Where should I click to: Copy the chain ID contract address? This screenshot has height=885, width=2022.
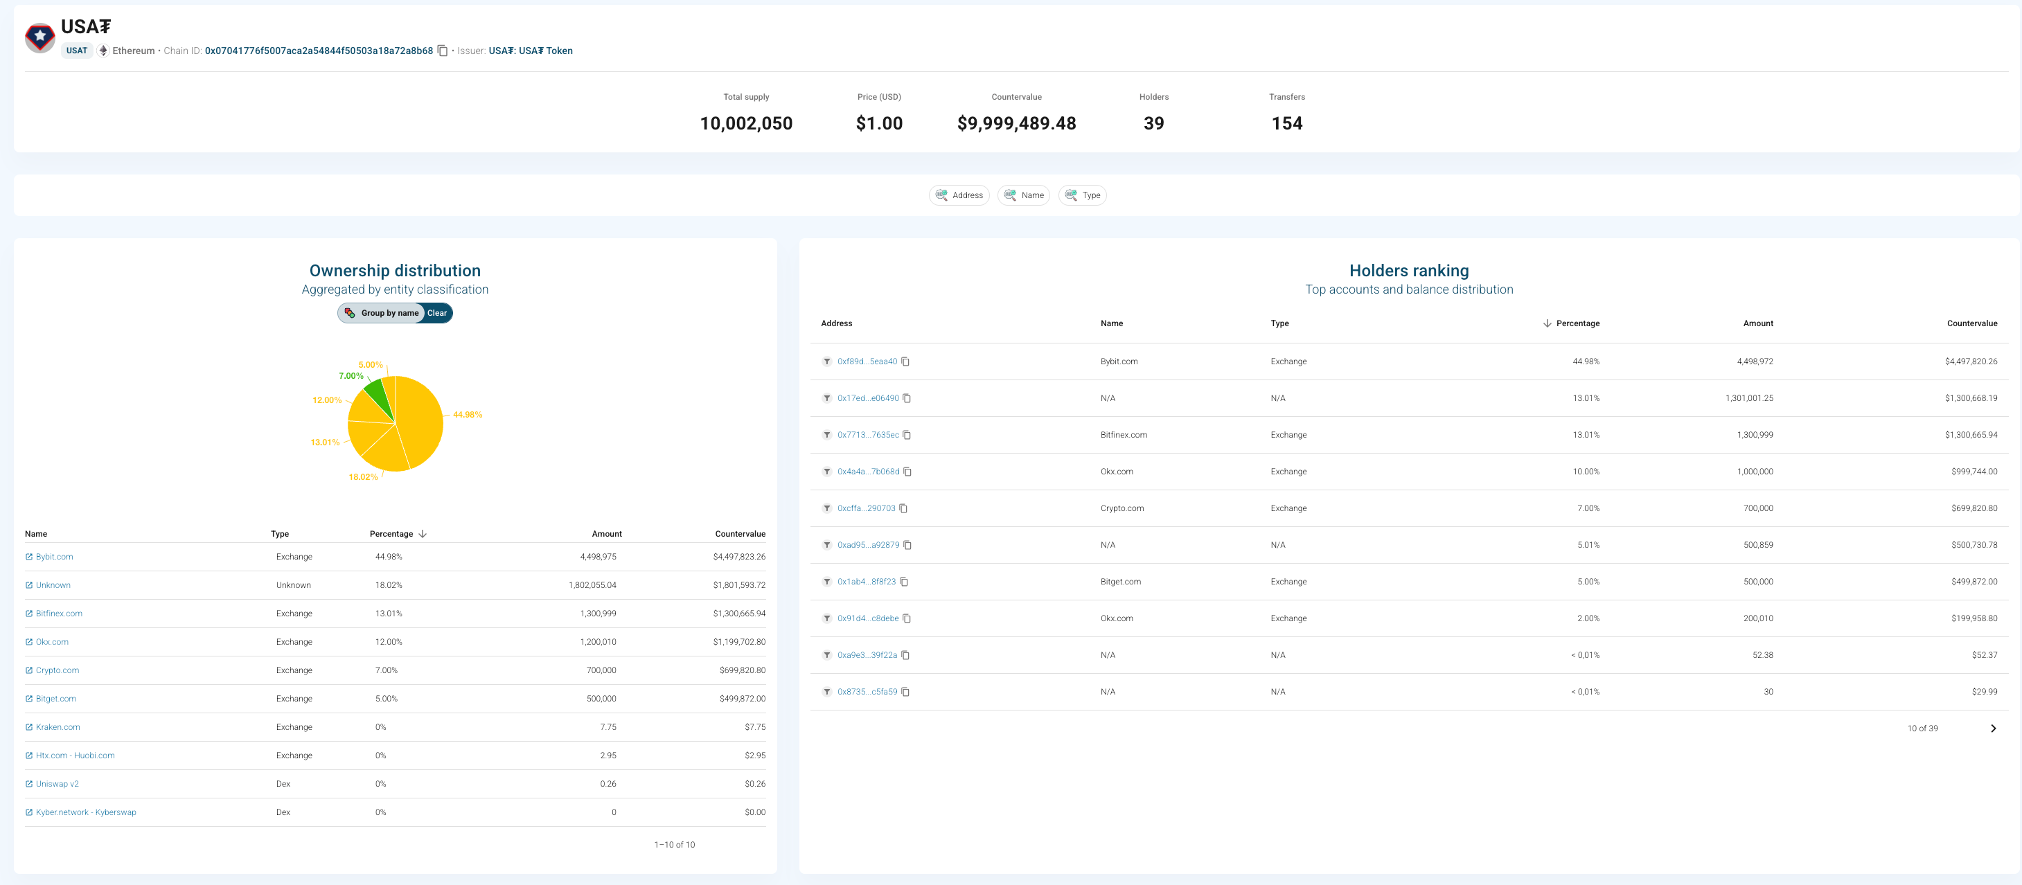[x=443, y=51]
